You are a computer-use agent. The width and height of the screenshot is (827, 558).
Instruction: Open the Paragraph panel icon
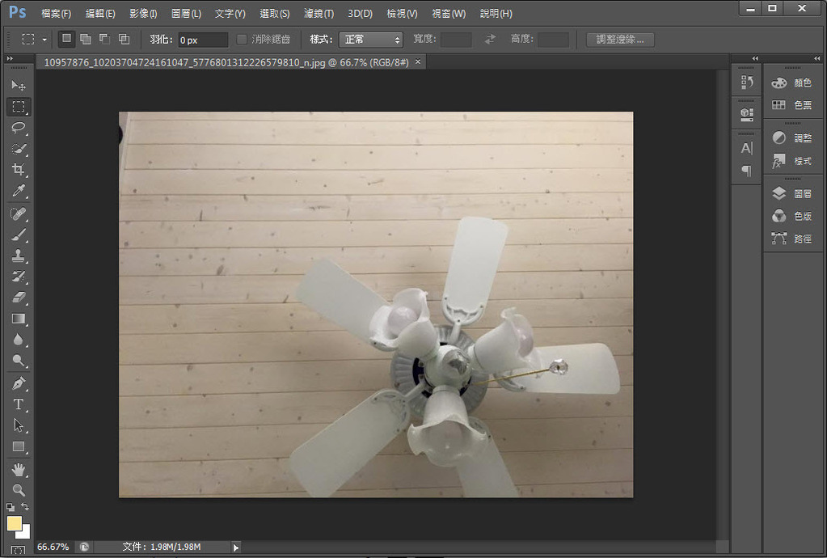point(746,171)
